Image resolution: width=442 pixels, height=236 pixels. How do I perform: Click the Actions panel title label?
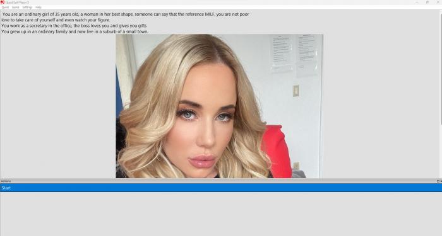pyautogui.click(x=6, y=181)
